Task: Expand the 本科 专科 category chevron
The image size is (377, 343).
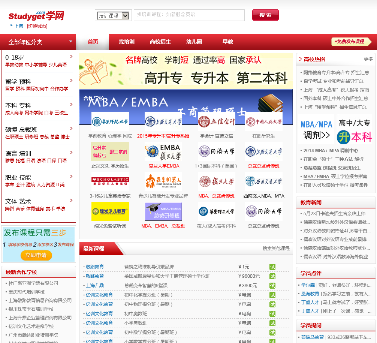Action: [71, 104]
